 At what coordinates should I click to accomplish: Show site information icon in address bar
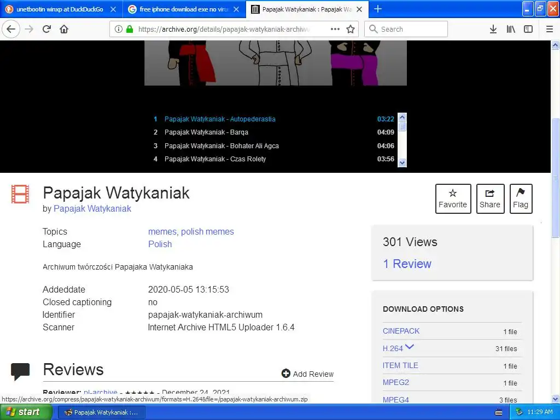point(119,29)
